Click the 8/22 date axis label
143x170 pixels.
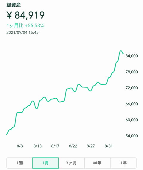click(x=73, y=146)
